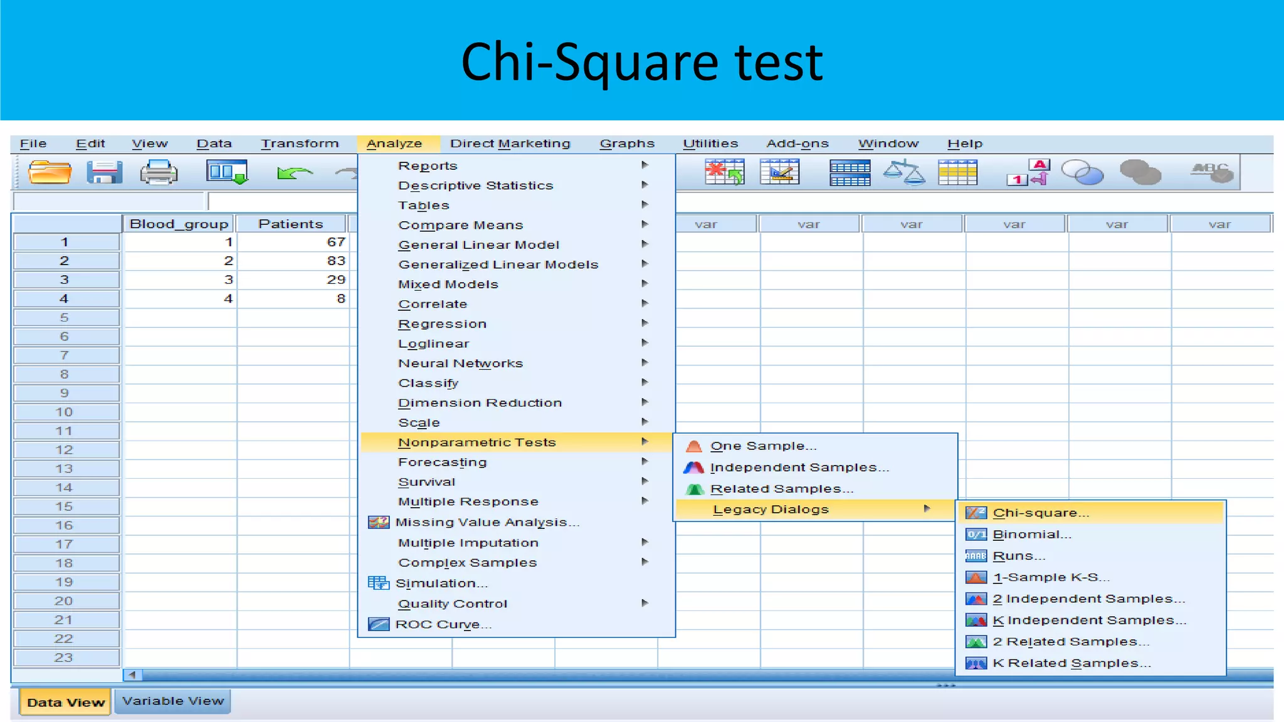Choose Independent Samples under Nonparametric Tests
This screenshot has height=722, width=1284.
pyautogui.click(x=816, y=468)
